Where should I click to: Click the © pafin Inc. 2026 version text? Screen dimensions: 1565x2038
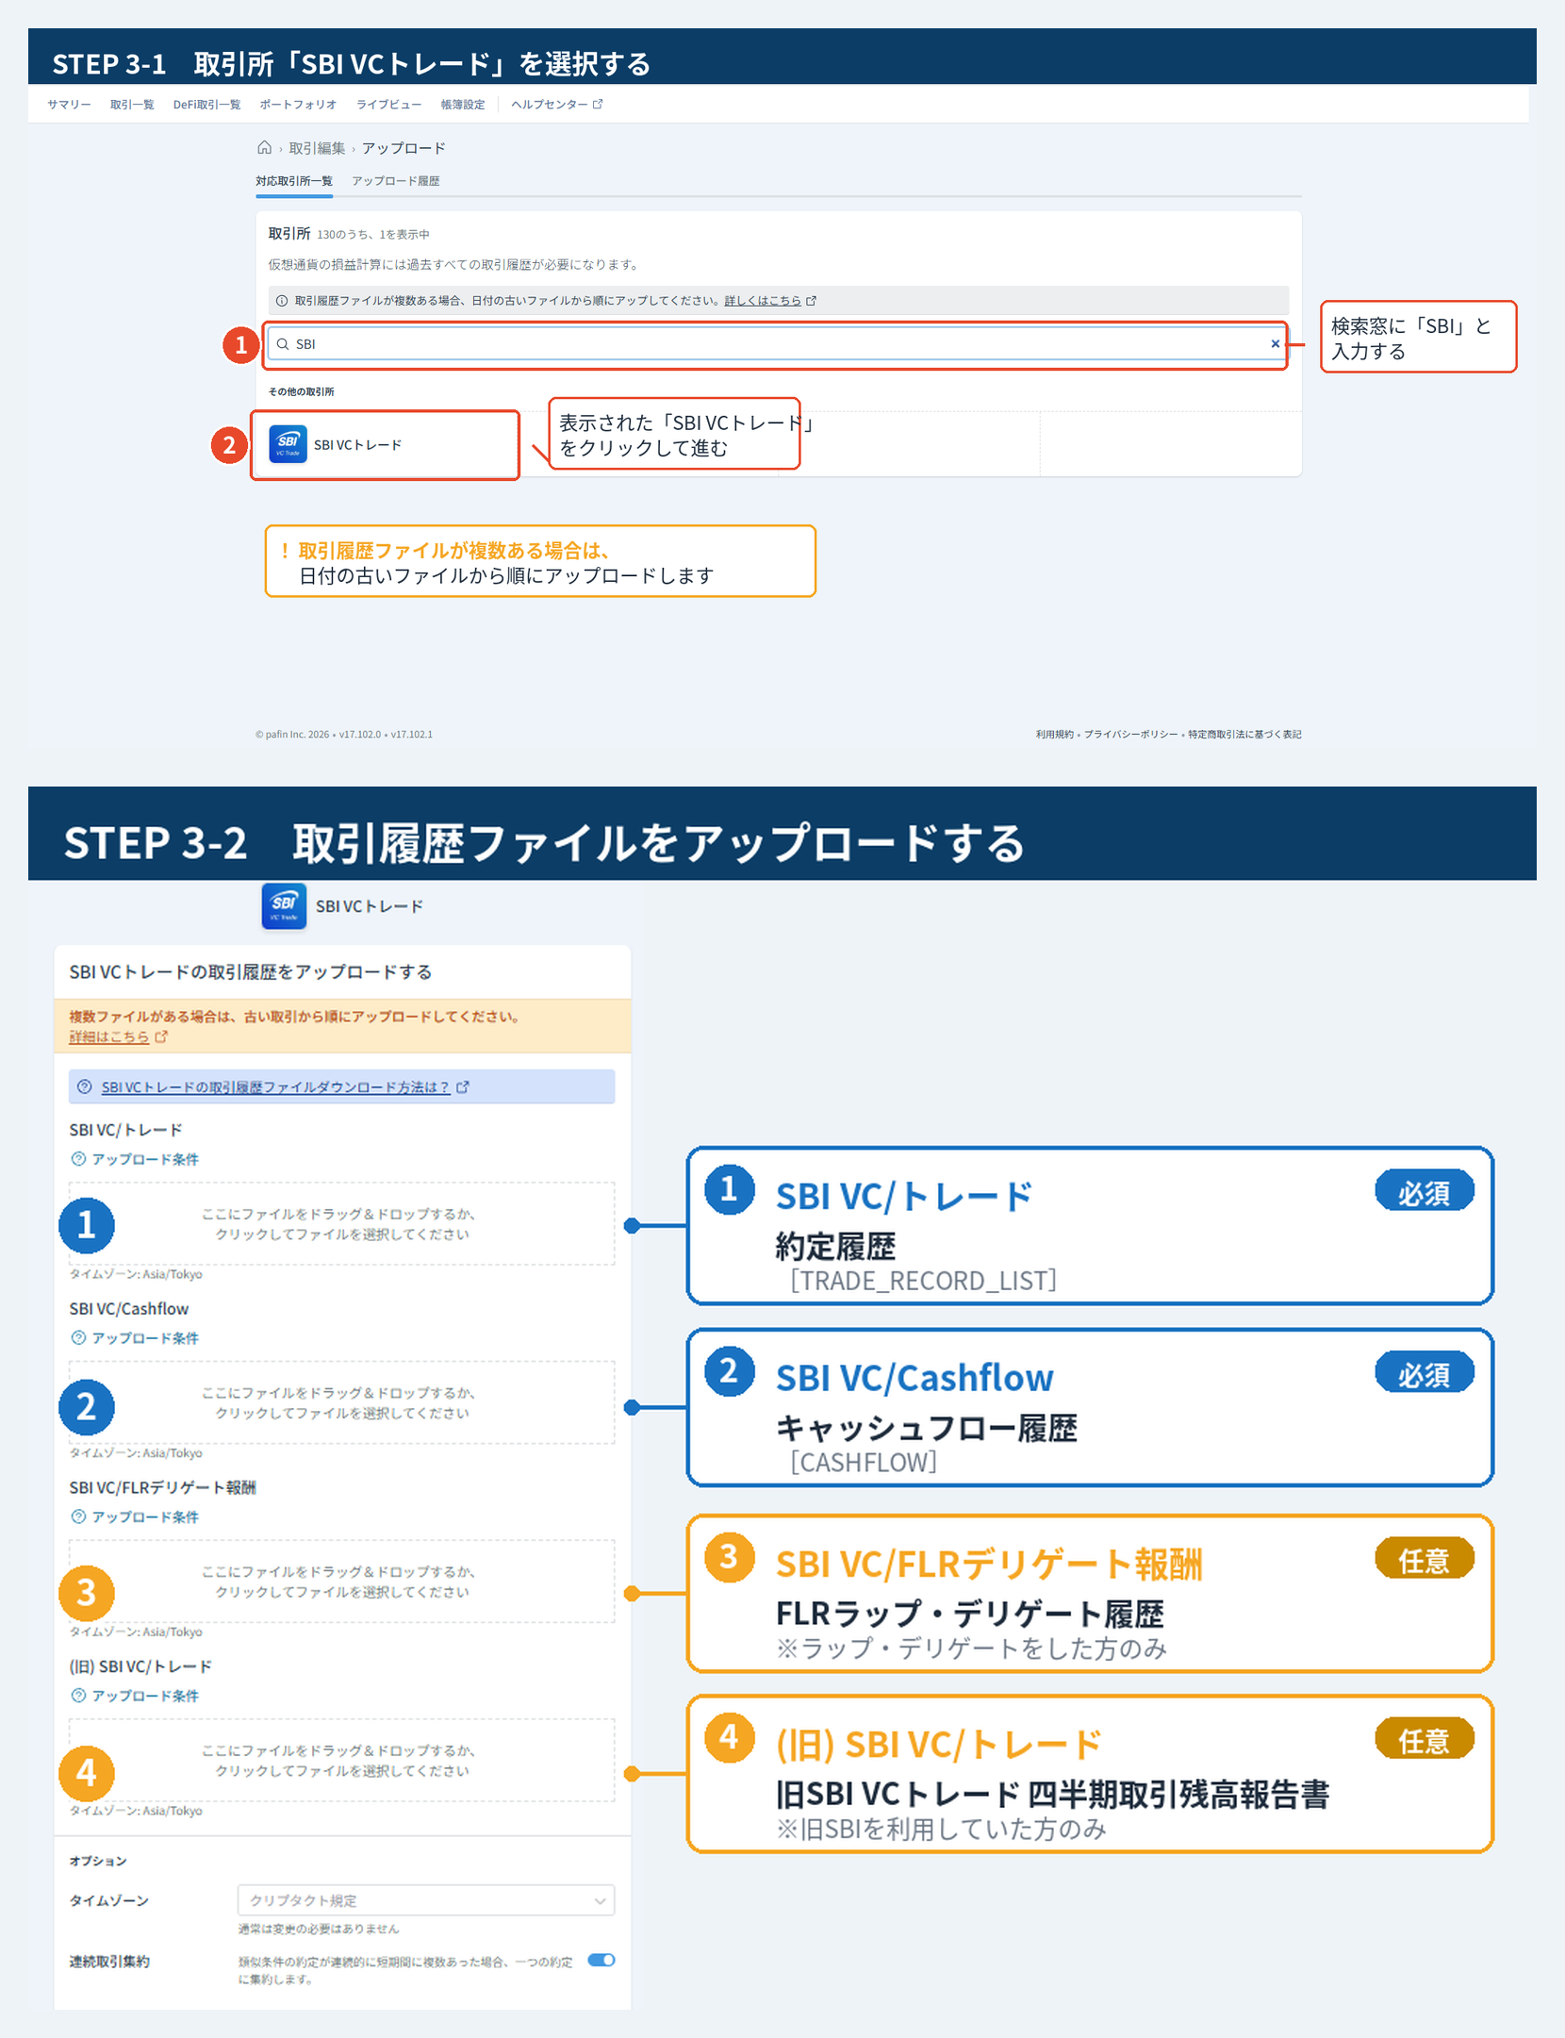click(x=344, y=735)
